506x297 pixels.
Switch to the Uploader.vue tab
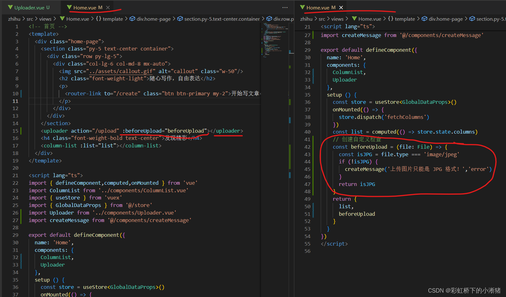(x=29, y=8)
